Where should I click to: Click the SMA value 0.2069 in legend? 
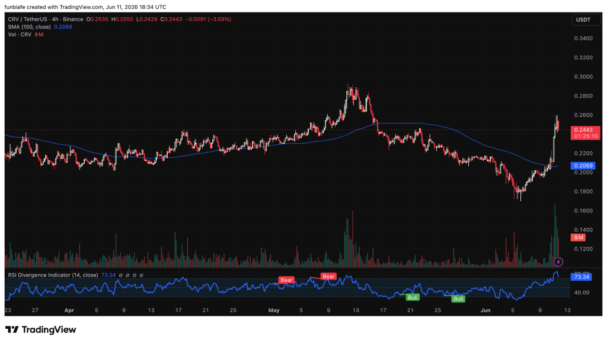[x=63, y=27]
